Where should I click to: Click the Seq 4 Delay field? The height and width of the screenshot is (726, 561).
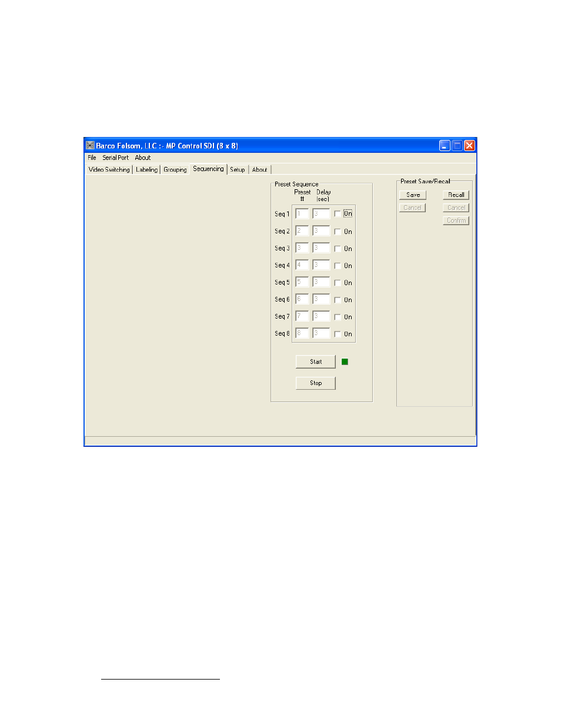(321, 265)
